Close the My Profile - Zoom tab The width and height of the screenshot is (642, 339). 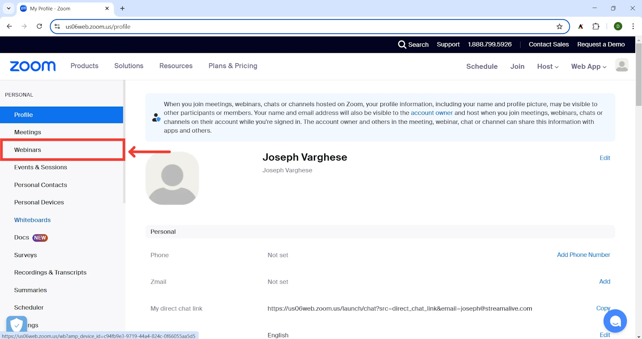[x=107, y=8]
